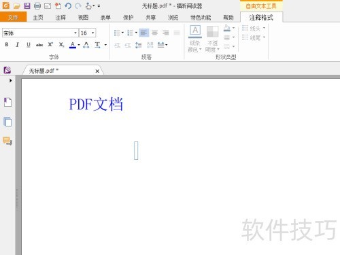Open the 线头 line start dropdown
Image resolution: width=340 pixels, height=255 pixels.
coord(254,29)
